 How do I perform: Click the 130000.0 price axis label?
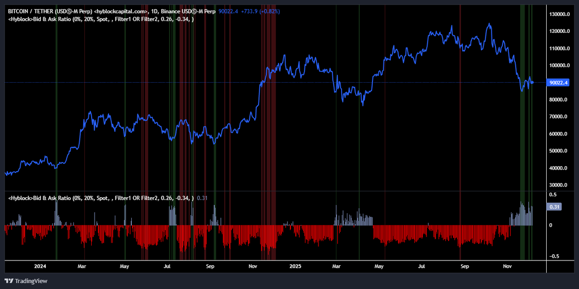pyautogui.click(x=559, y=14)
